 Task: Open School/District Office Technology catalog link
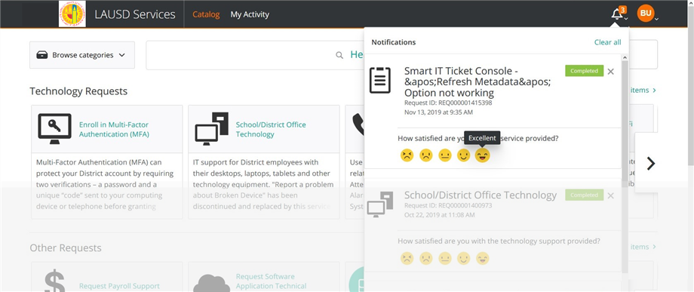tap(271, 129)
